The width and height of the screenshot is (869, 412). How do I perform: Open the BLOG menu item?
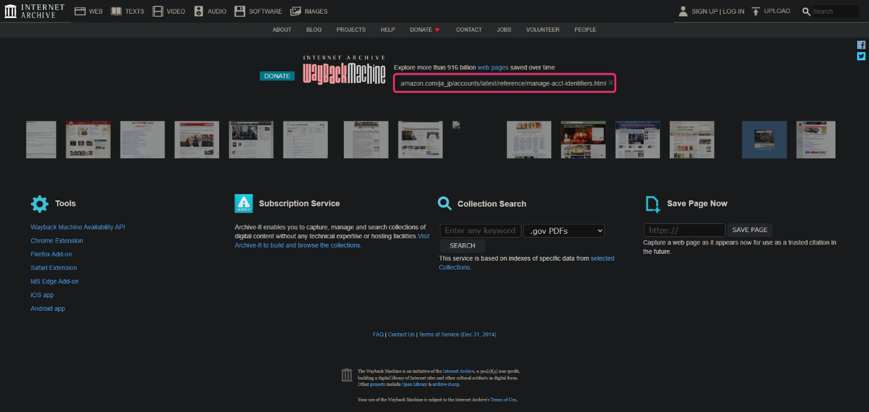coord(314,30)
